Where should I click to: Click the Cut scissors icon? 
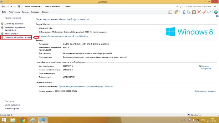click(184, 12)
